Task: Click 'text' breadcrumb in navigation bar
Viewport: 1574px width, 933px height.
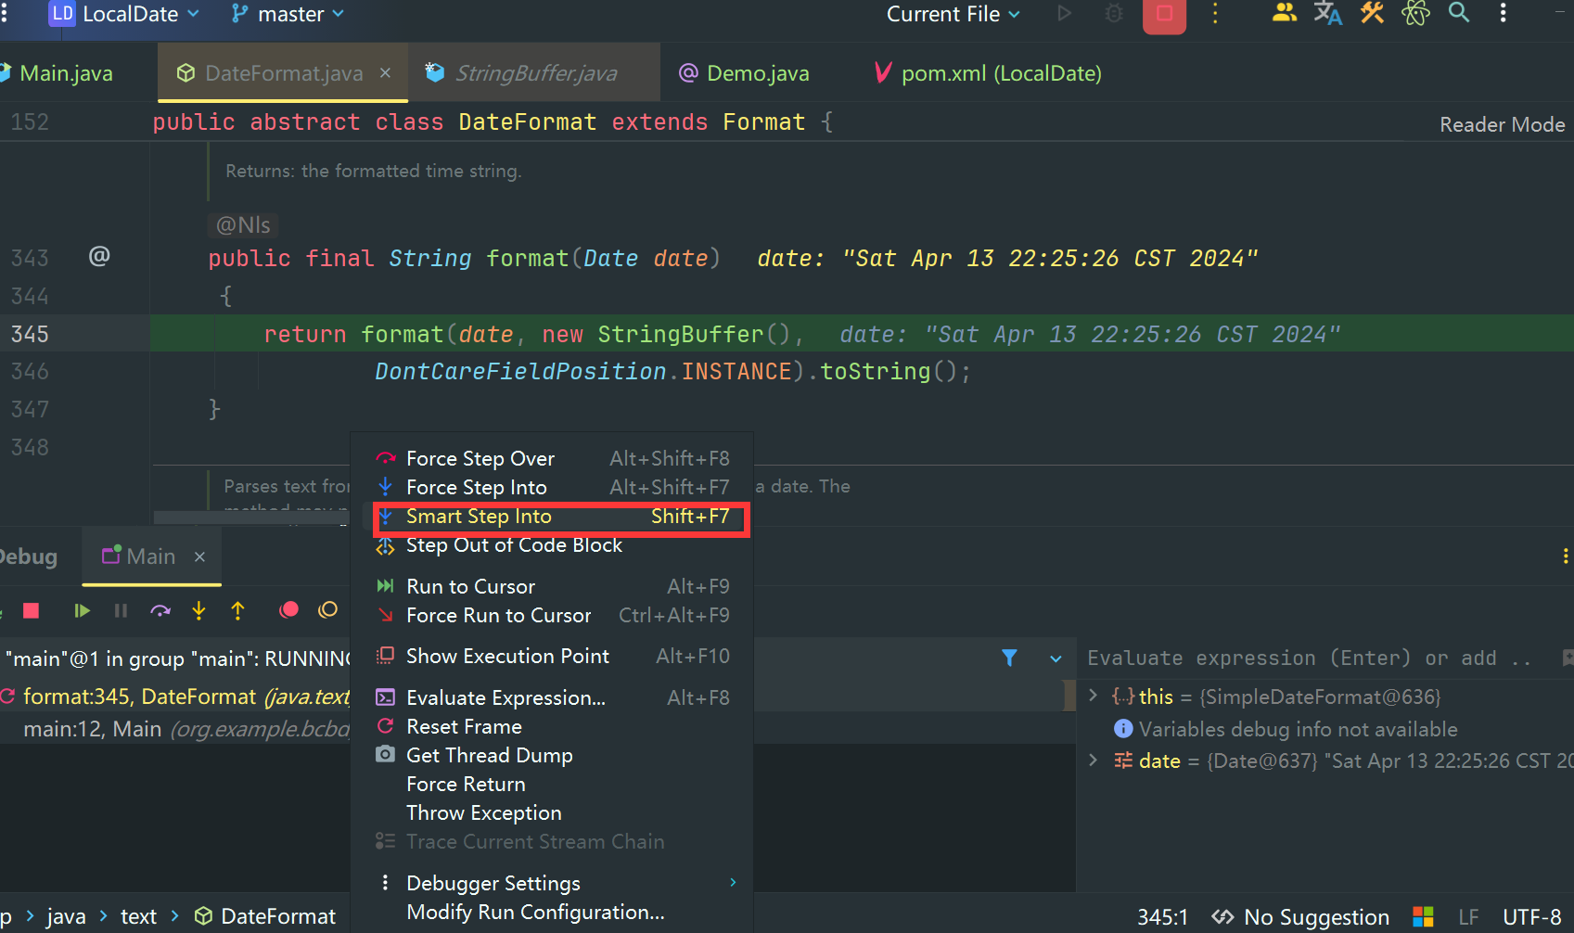Action: pyautogui.click(x=138, y=916)
